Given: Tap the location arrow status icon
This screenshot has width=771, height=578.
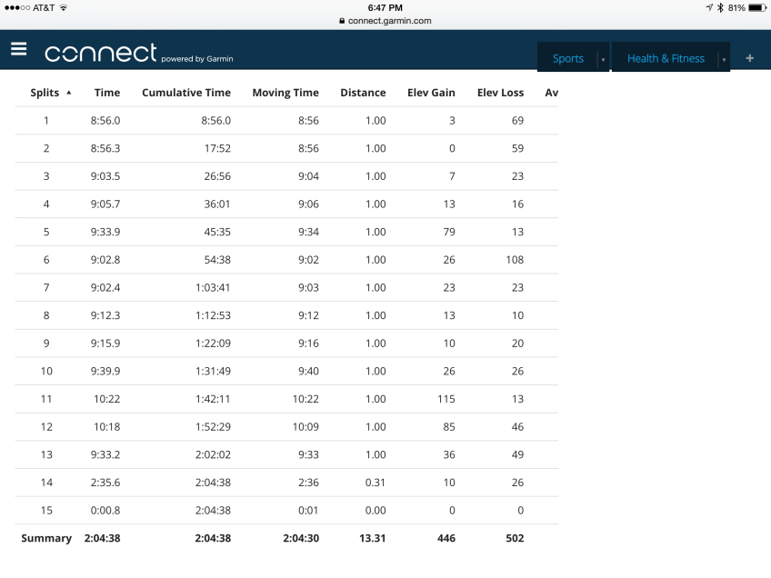Looking at the screenshot, I should pyautogui.click(x=708, y=7).
